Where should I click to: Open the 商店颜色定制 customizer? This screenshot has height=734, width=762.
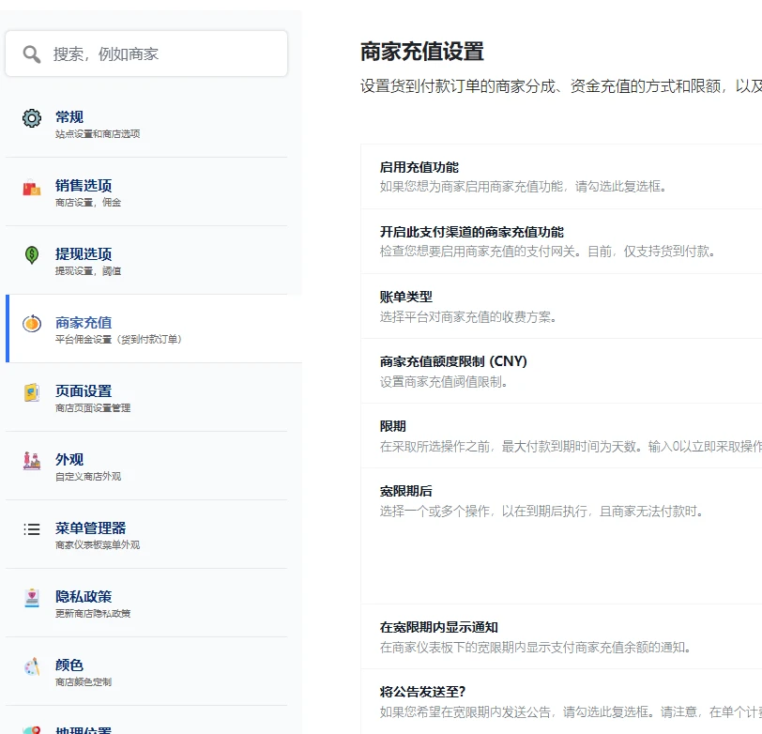[x=86, y=683]
